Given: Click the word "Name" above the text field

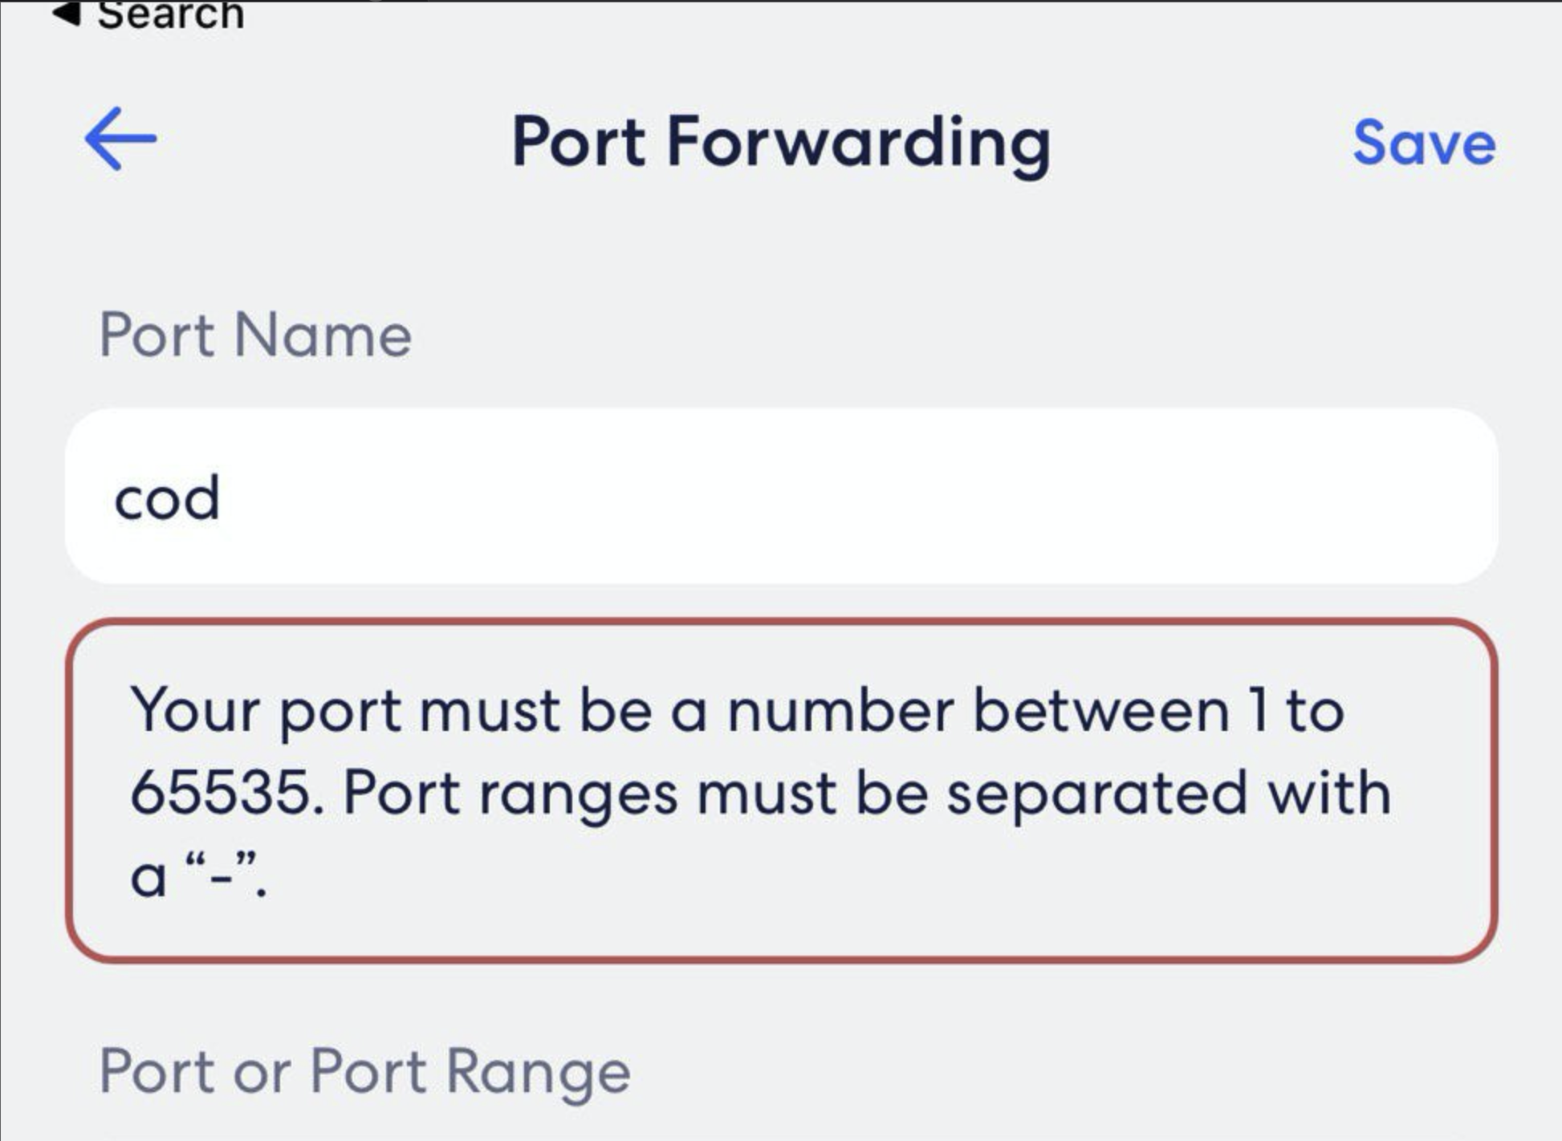Looking at the screenshot, I should tap(323, 335).
